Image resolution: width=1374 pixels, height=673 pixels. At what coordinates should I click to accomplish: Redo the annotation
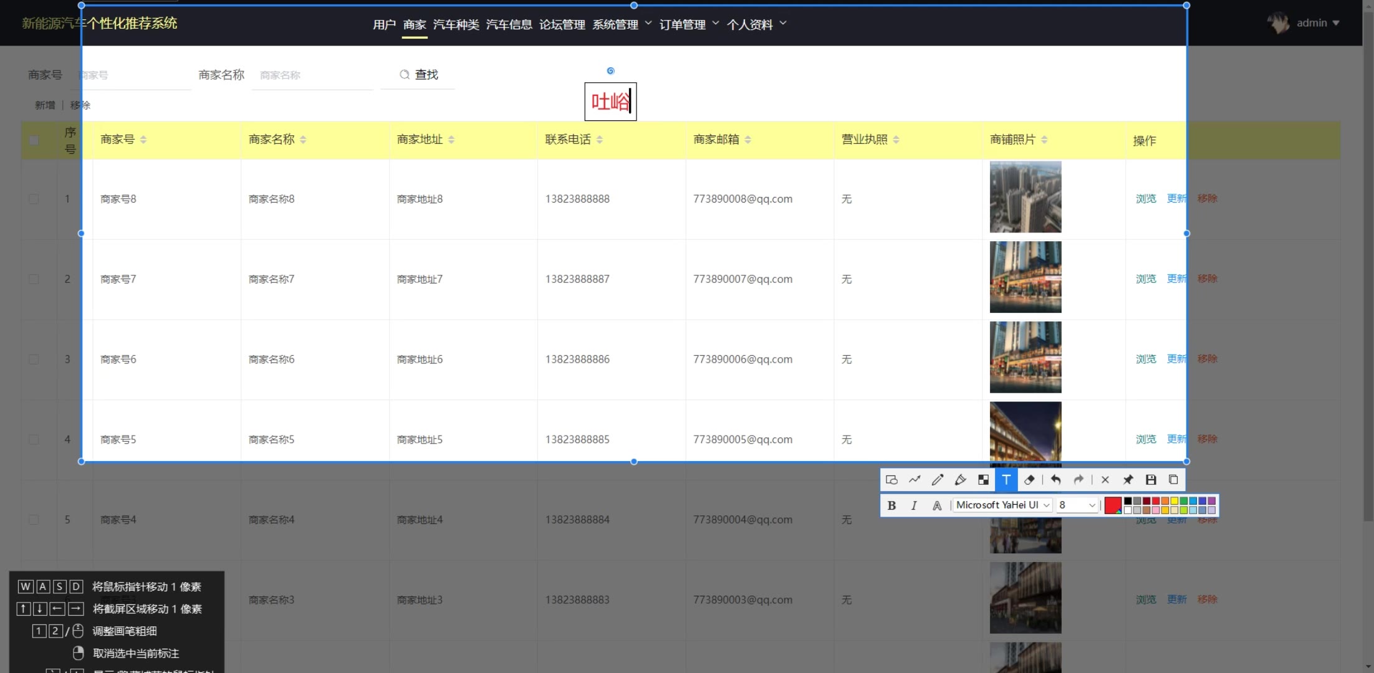coord(1079,480)
